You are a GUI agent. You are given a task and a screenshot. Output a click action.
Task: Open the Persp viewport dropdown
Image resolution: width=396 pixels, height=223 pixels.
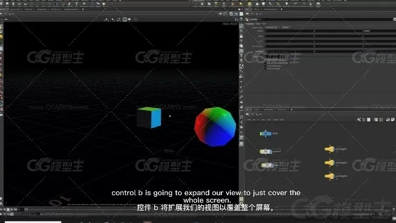(226, 24)
